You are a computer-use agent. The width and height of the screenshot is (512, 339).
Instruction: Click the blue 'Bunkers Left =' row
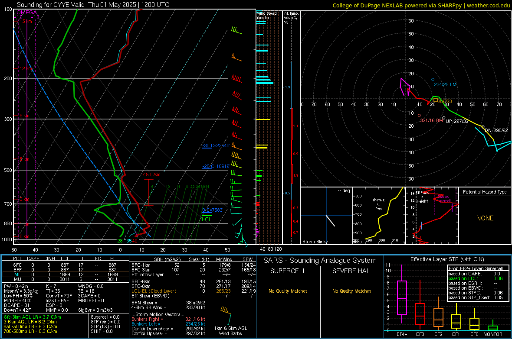(x=168, y=324)
